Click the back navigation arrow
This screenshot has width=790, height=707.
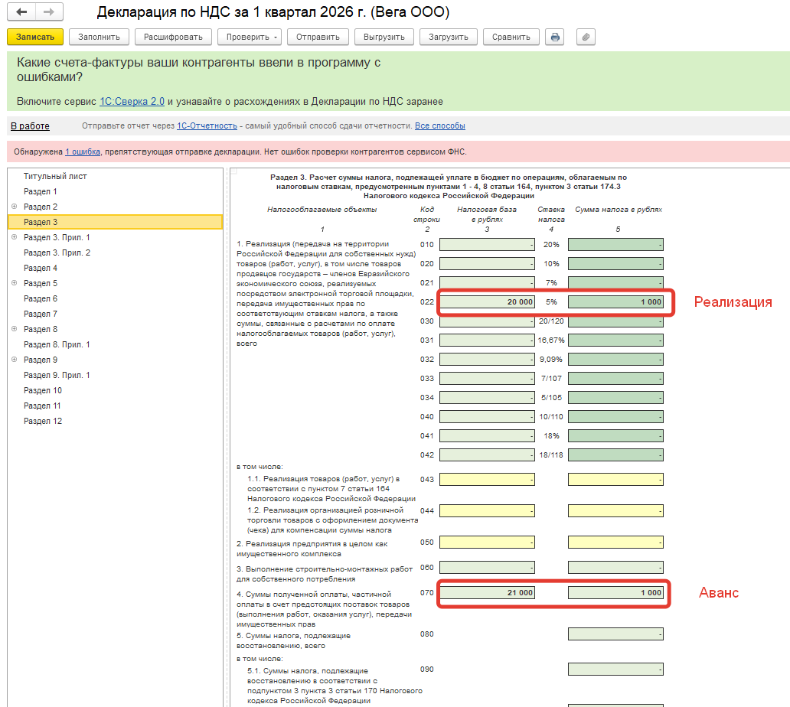coord(21,13)
